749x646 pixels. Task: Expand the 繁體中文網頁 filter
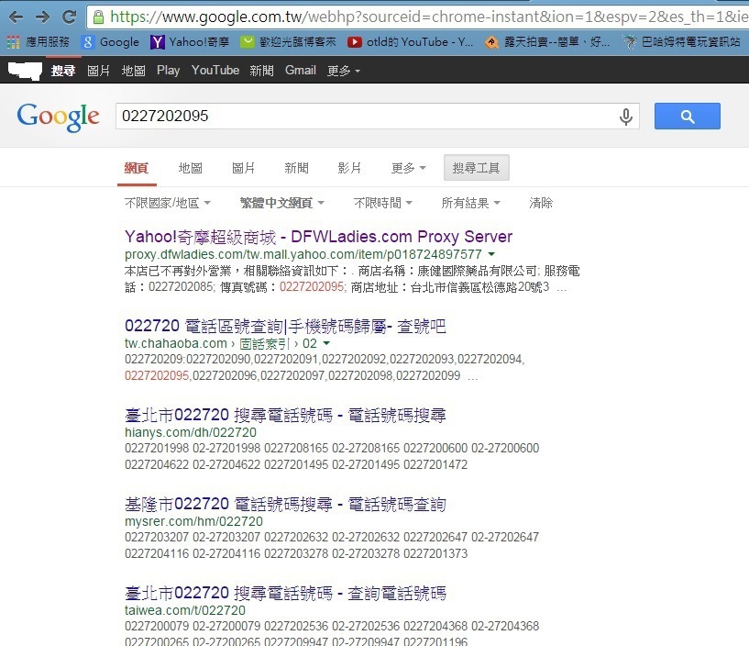click(281, 203)
